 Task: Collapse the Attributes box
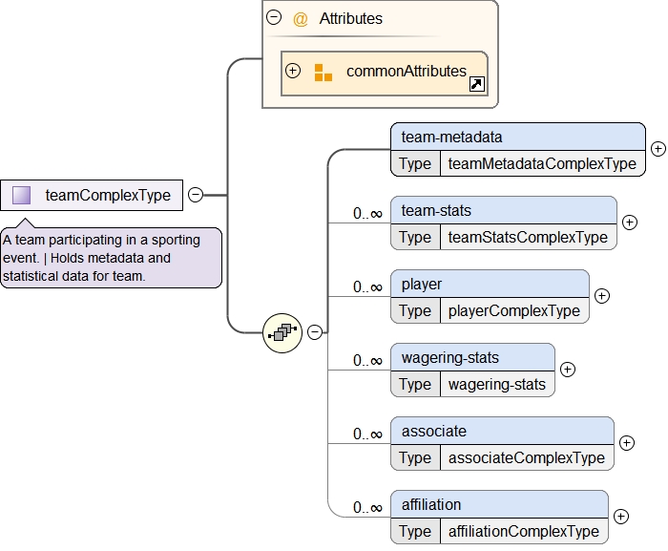pyautogui.click(x=275, y=17)
